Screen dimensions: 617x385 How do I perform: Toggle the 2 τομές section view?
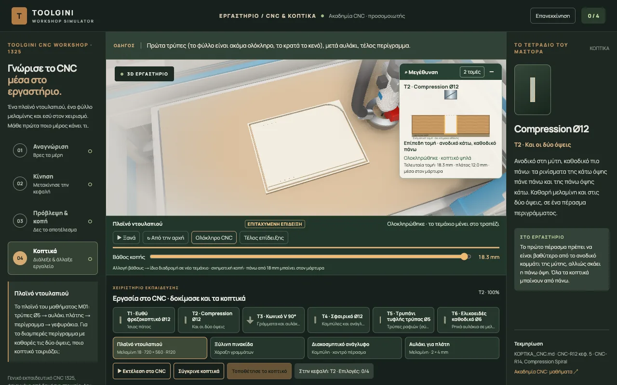point(472,72)
